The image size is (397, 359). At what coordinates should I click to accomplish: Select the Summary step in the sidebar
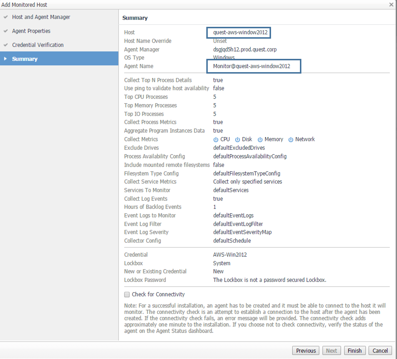25,59
